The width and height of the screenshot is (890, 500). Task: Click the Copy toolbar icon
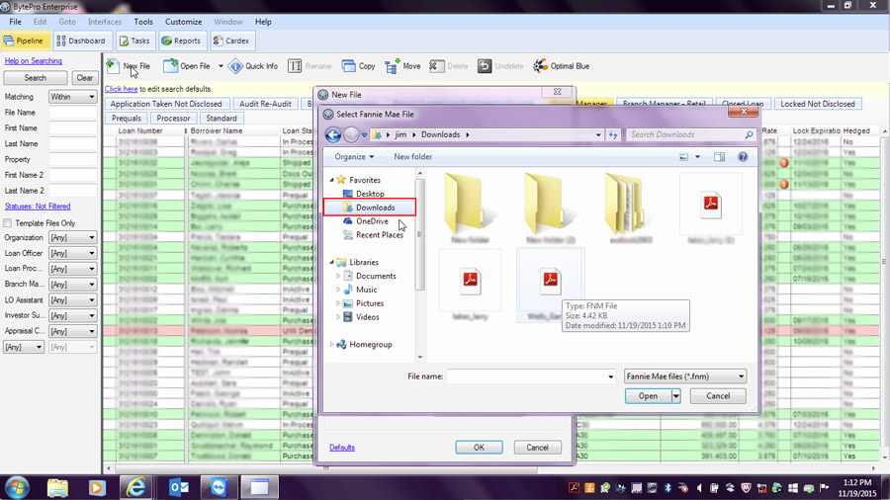tap(348, 66)
